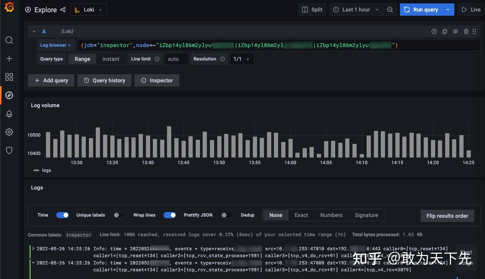
Task: Open the search icon in the sidebar
Action: pyautogui.click(x=9, y=40)
